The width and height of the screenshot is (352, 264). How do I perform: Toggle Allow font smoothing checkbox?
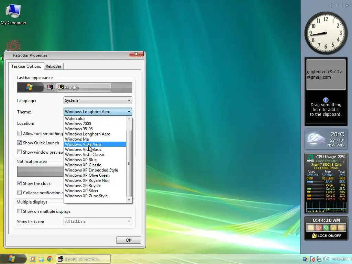pyautogui.click(x=20, y=133)
